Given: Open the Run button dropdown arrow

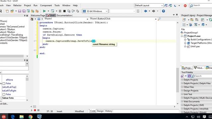Looking at the screenshot, I should pyautogui.click(x=48, y=11).
